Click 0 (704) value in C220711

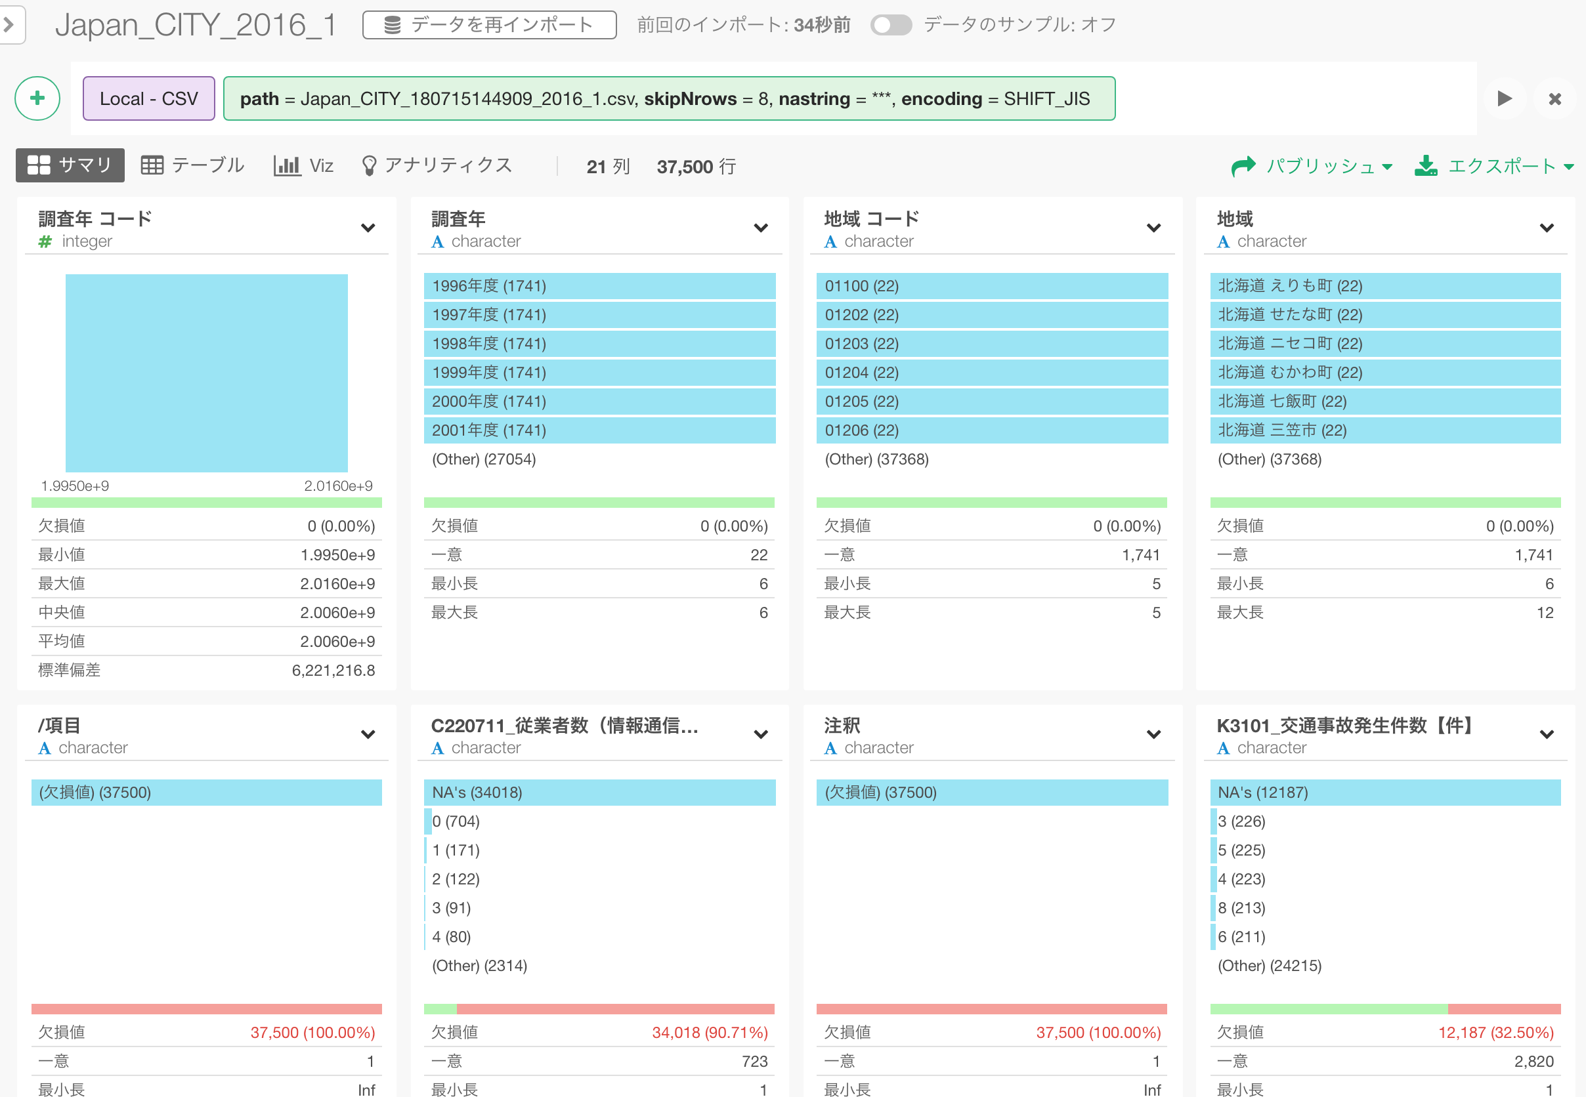point(456,821)
